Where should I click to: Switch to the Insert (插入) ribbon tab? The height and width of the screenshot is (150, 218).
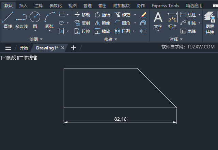[24, 6]
